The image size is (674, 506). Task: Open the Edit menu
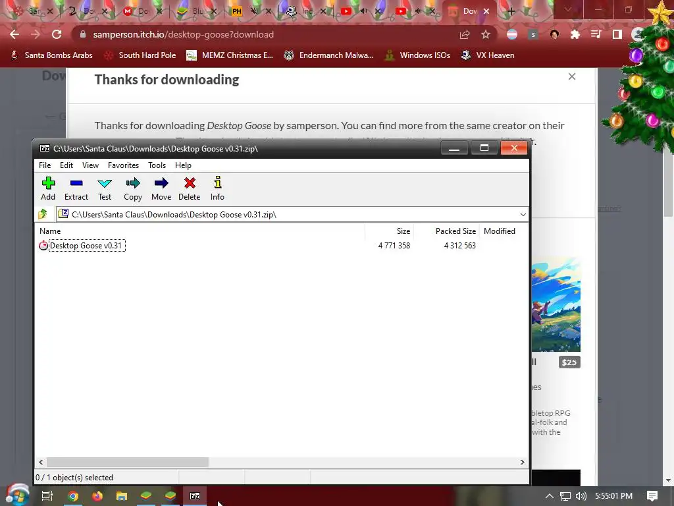66,165
